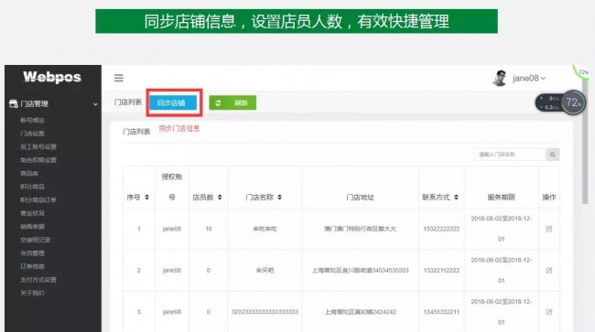Select 会员管理 from the sidebar

[x=32, y=253]
